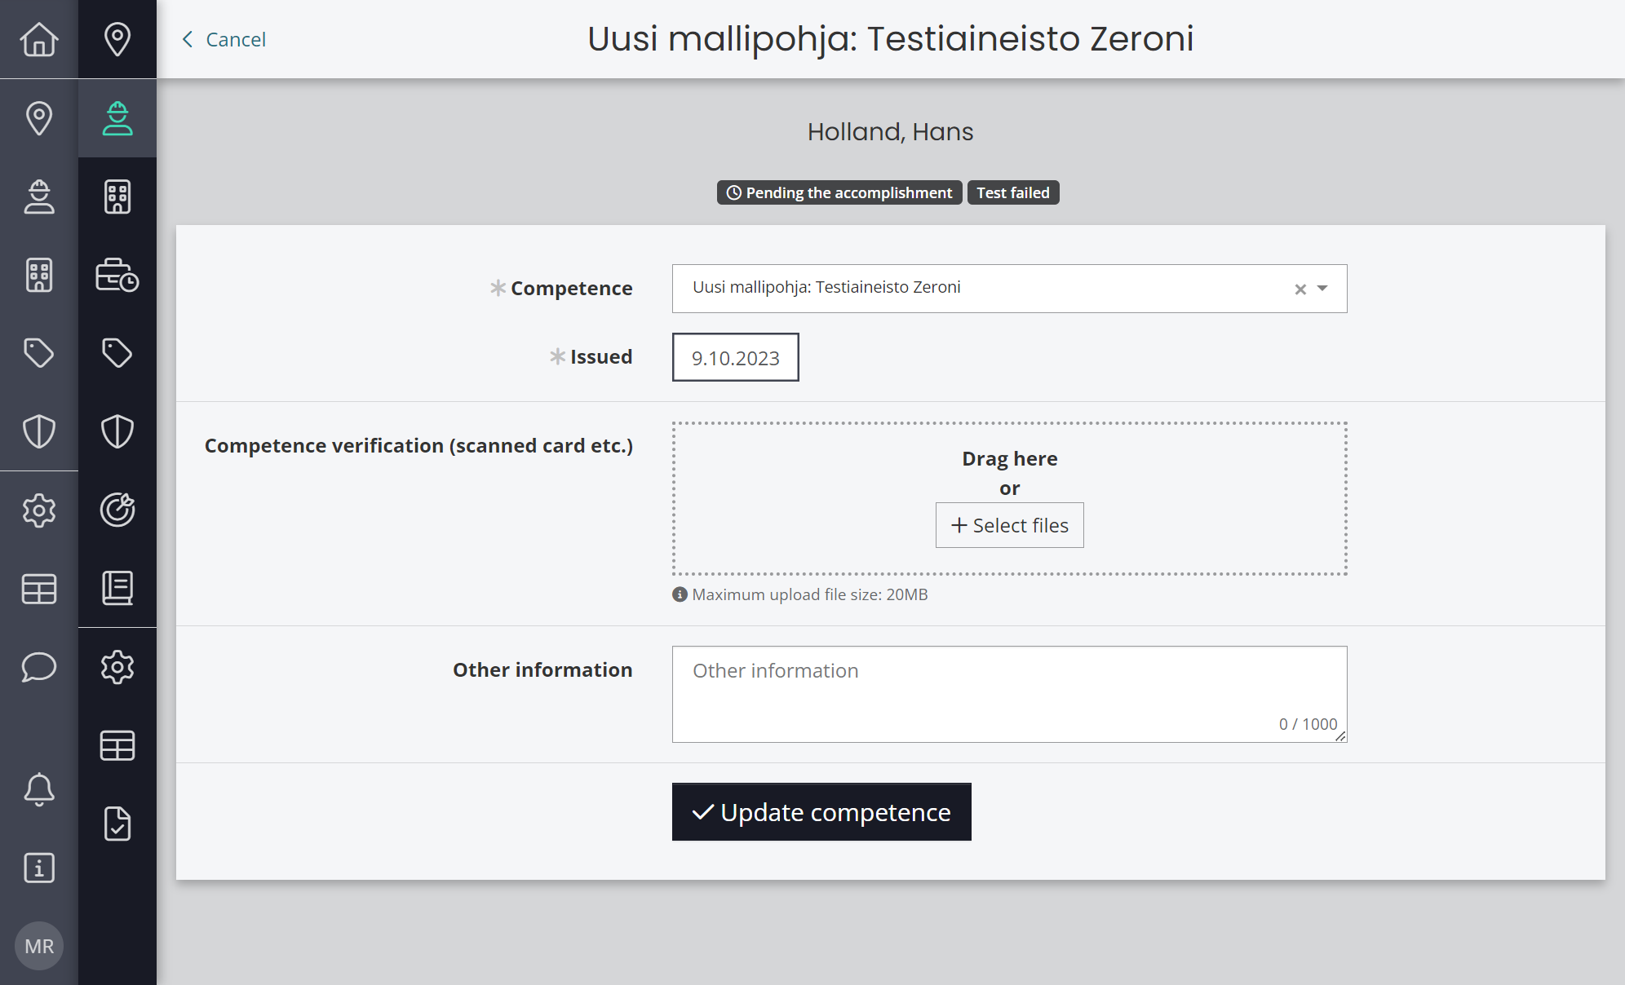Click the Holland, Hans name heading
The width and height of the screenshot is (1625, 985).
(x=890, y=131)
